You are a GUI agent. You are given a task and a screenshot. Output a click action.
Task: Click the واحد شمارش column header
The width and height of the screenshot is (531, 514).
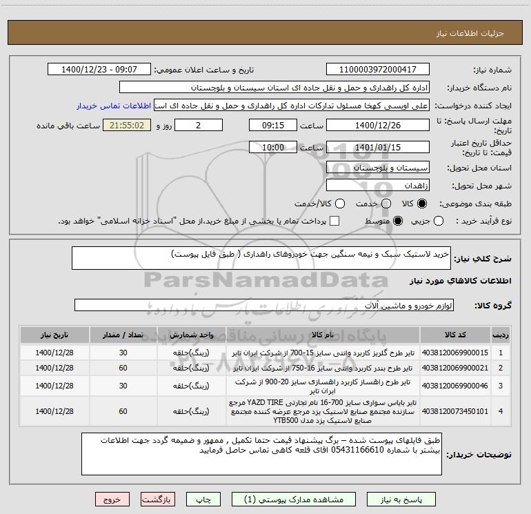pos(191,335)
